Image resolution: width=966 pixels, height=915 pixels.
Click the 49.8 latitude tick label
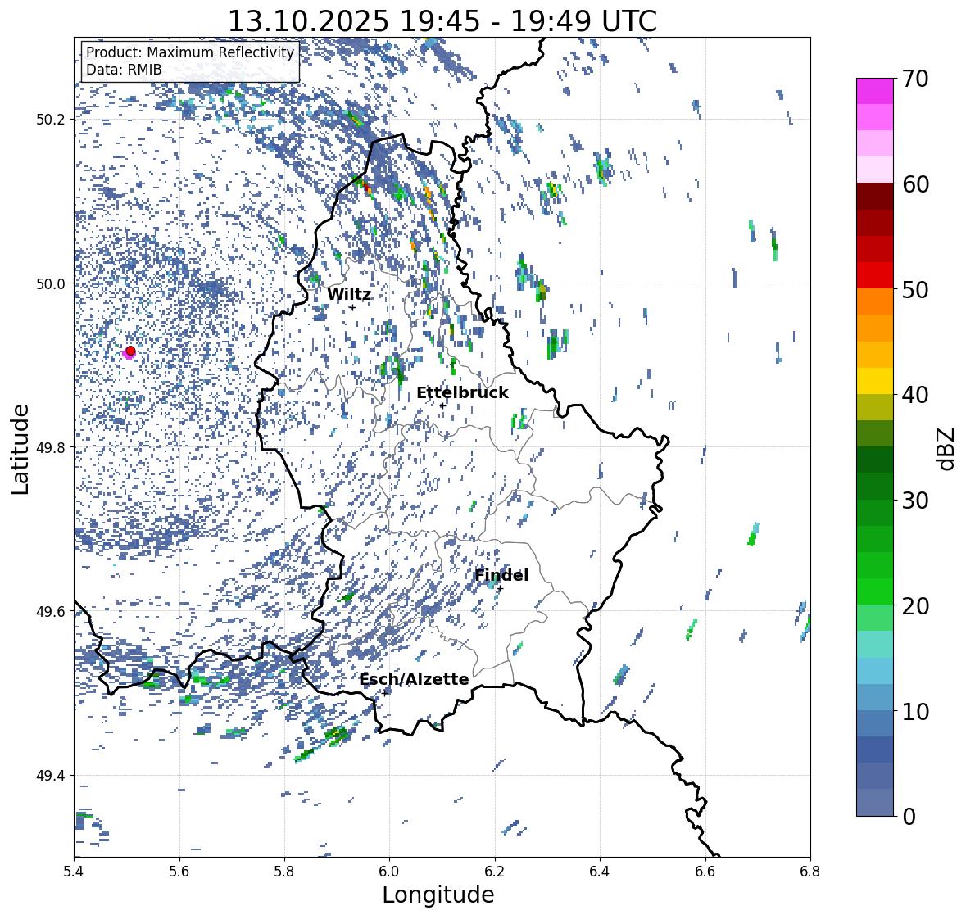point(50,447)
